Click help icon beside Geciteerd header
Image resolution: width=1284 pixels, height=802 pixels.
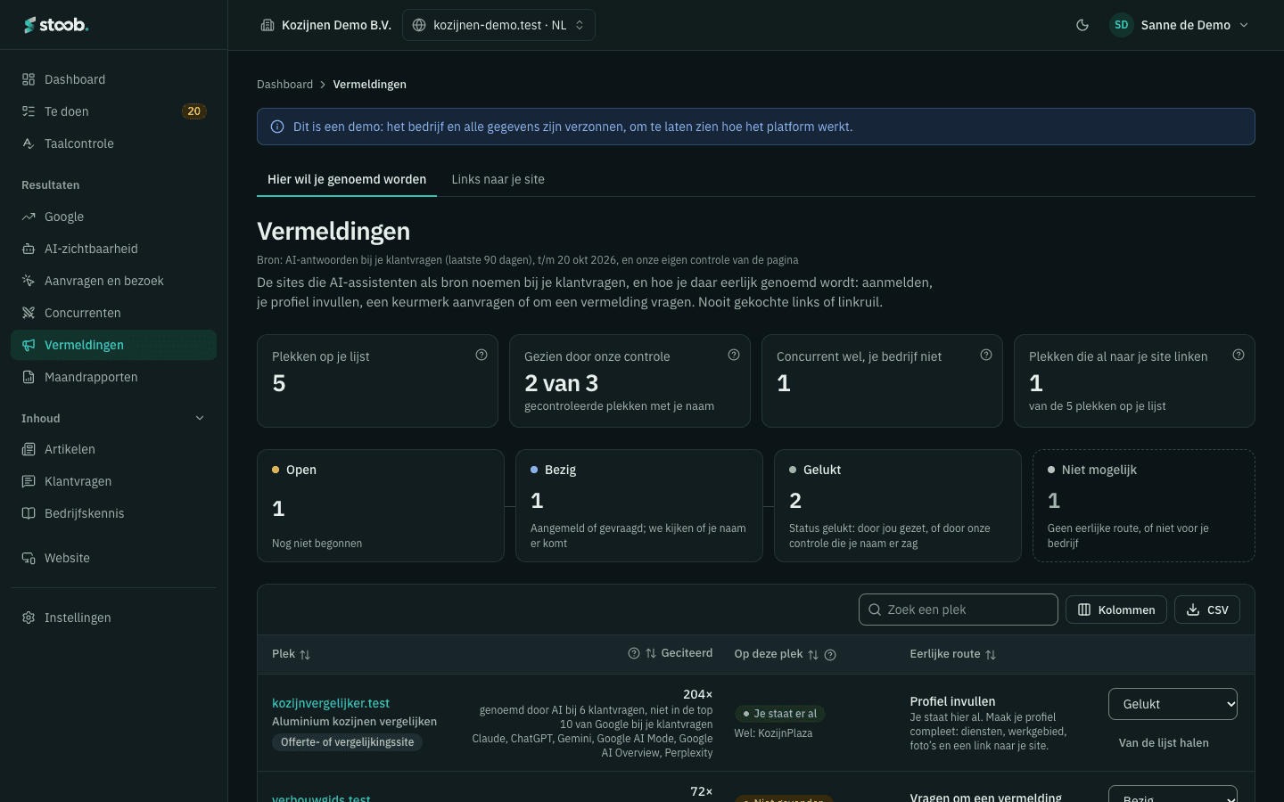coord(634,653)
